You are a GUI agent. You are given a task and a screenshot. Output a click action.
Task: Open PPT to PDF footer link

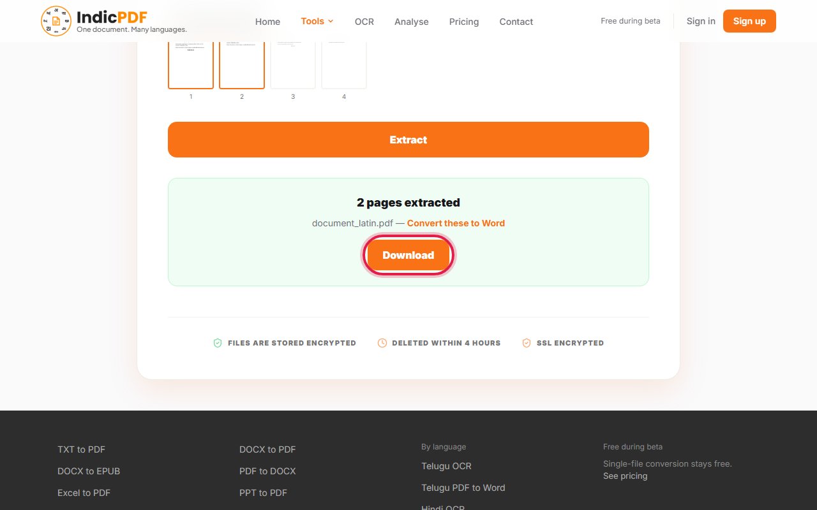[x=263, y=493]
